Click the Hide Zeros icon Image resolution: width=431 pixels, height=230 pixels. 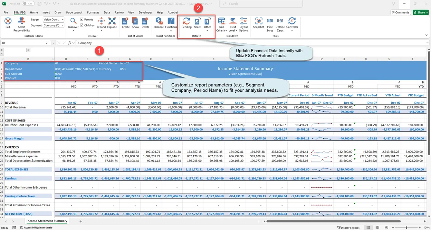coord(270,22)
